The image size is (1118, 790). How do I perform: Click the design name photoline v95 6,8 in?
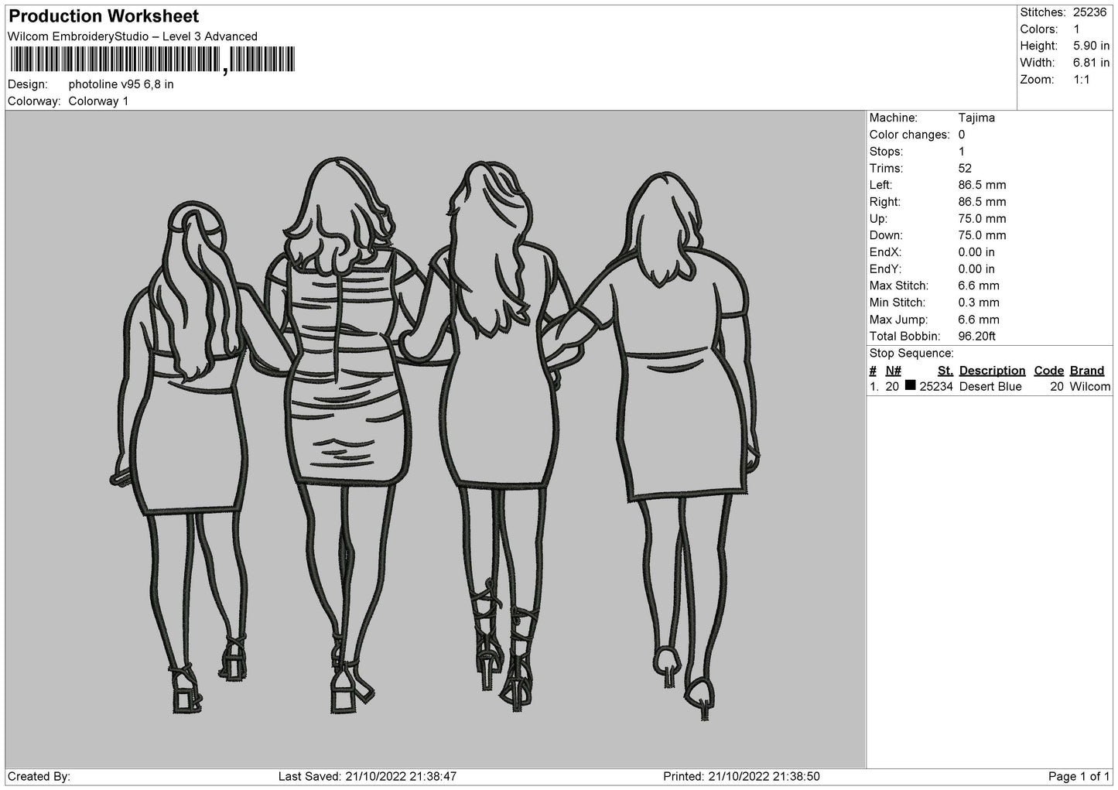tap(121, 84)
